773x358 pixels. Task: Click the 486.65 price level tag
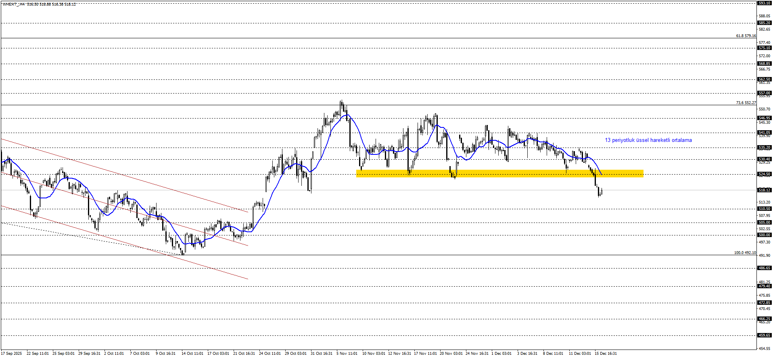(765, 268)
